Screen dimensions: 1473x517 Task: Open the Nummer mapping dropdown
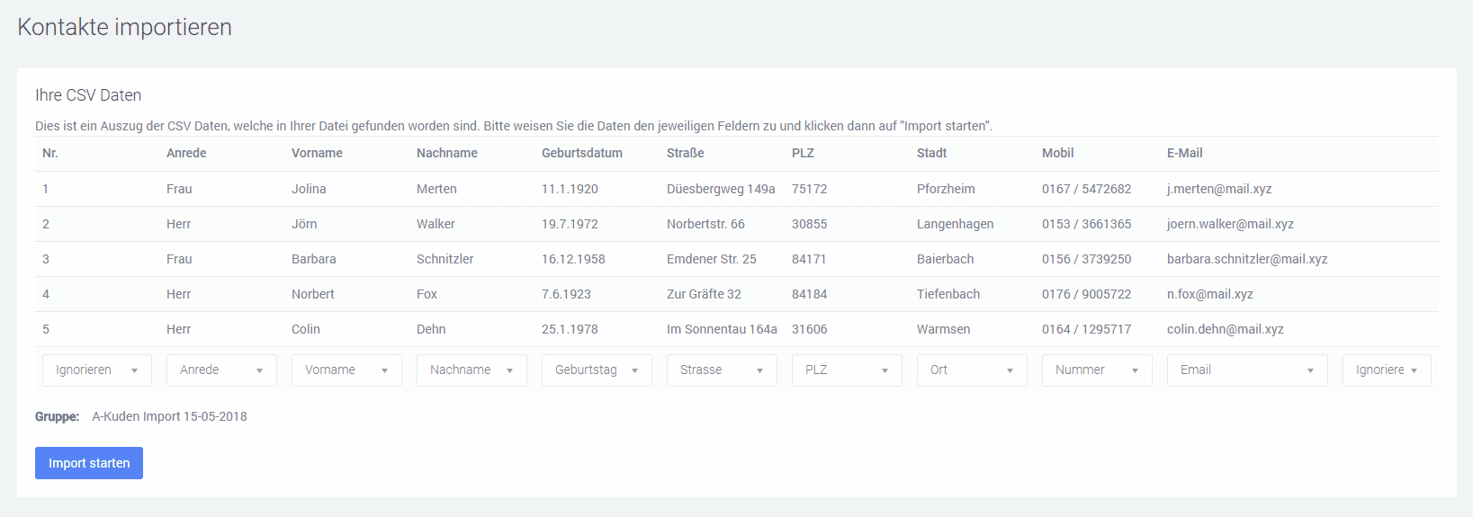(1096, 370)
